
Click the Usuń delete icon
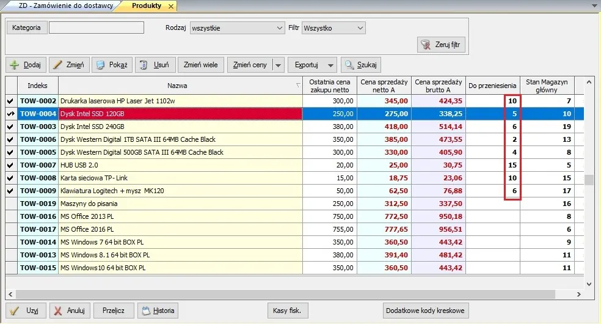pyautogui.click(x=144, y=65)
